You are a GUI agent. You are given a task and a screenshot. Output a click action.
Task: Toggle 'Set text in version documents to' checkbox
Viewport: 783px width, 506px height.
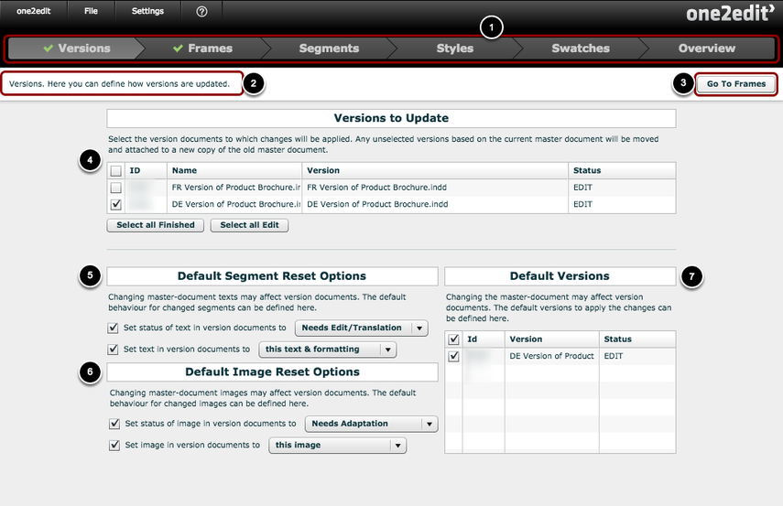coord(113,350)
